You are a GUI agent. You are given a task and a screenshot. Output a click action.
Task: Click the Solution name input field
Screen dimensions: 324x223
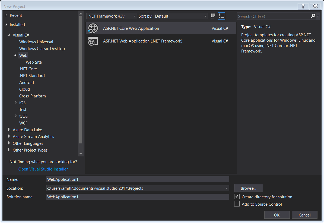coord(138,197)
